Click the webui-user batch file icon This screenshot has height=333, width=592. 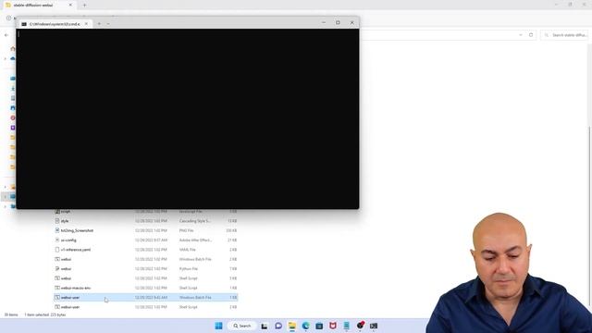click(x=57, y=298)
